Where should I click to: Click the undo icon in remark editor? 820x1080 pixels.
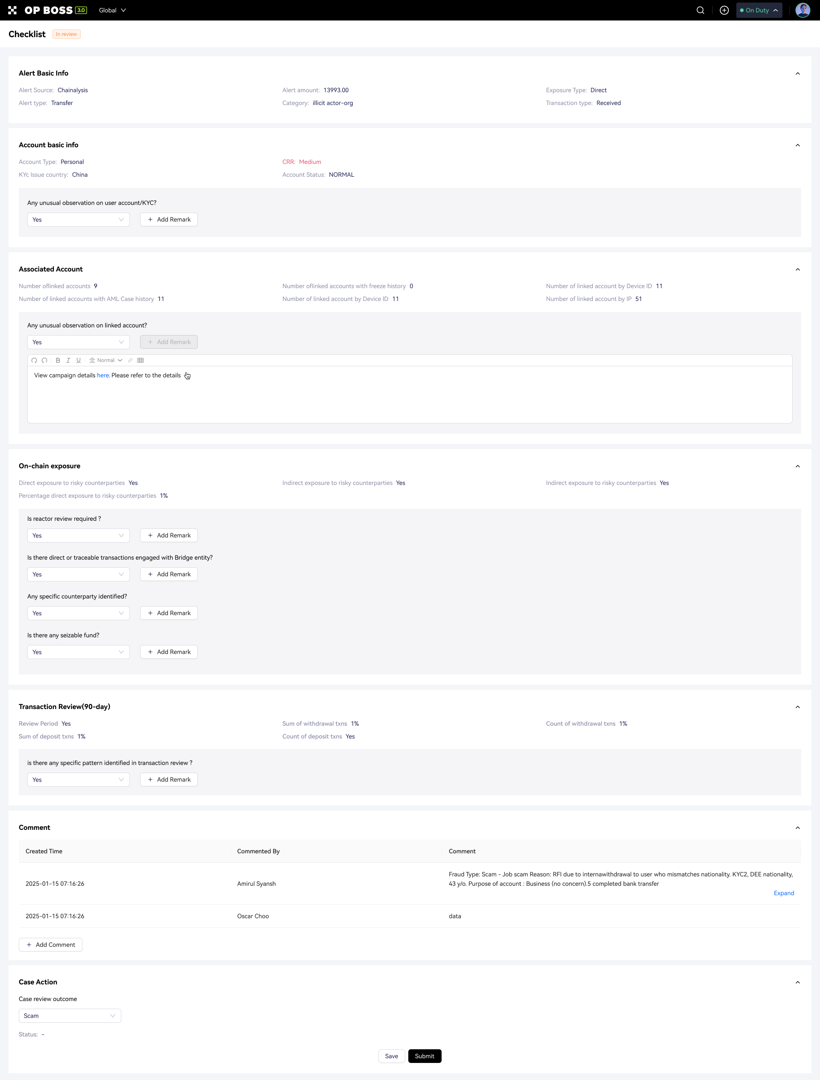[x=34, y=360]
